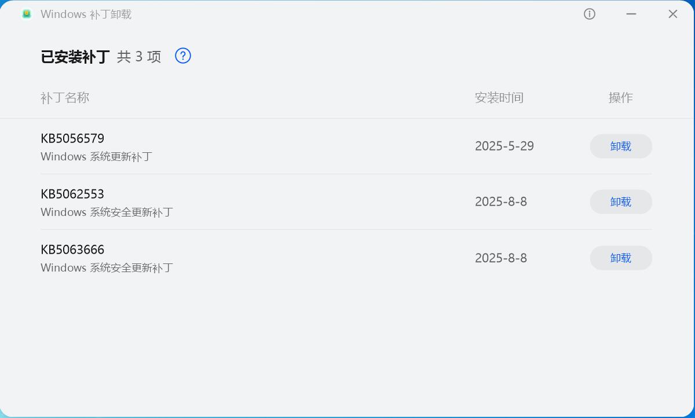This screenshot has height=418, width=695.
Task: Uninstall patch KB5063666
Action: point(621,258)
